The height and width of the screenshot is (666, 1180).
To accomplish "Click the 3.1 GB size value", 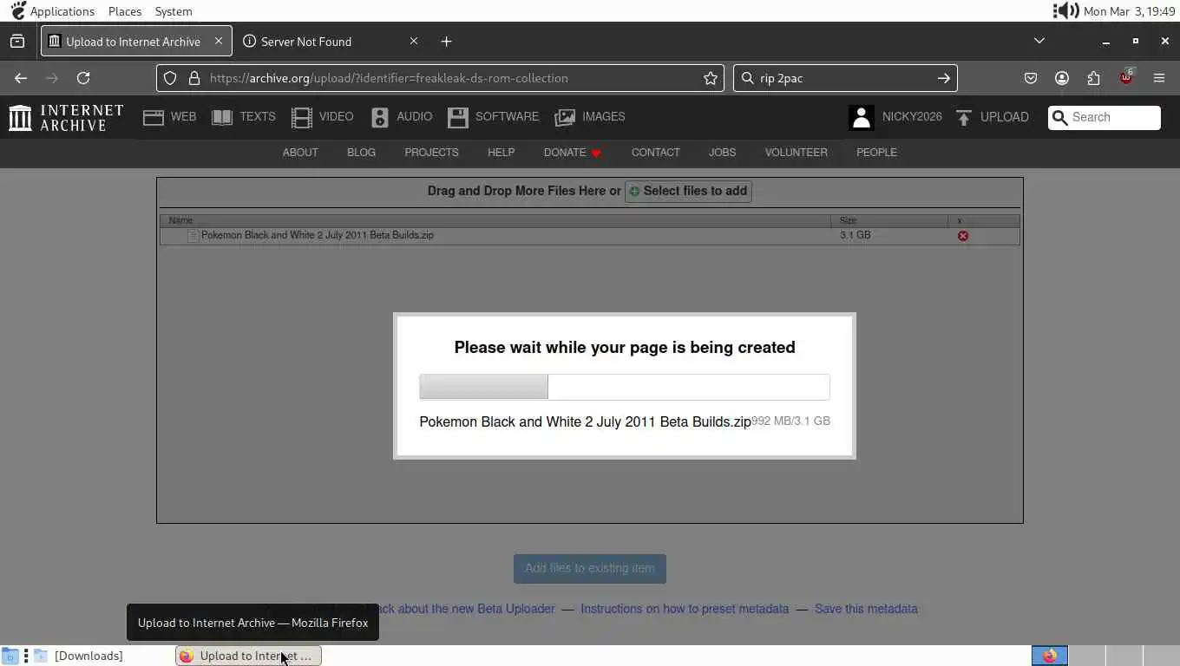I will [855, 236].
